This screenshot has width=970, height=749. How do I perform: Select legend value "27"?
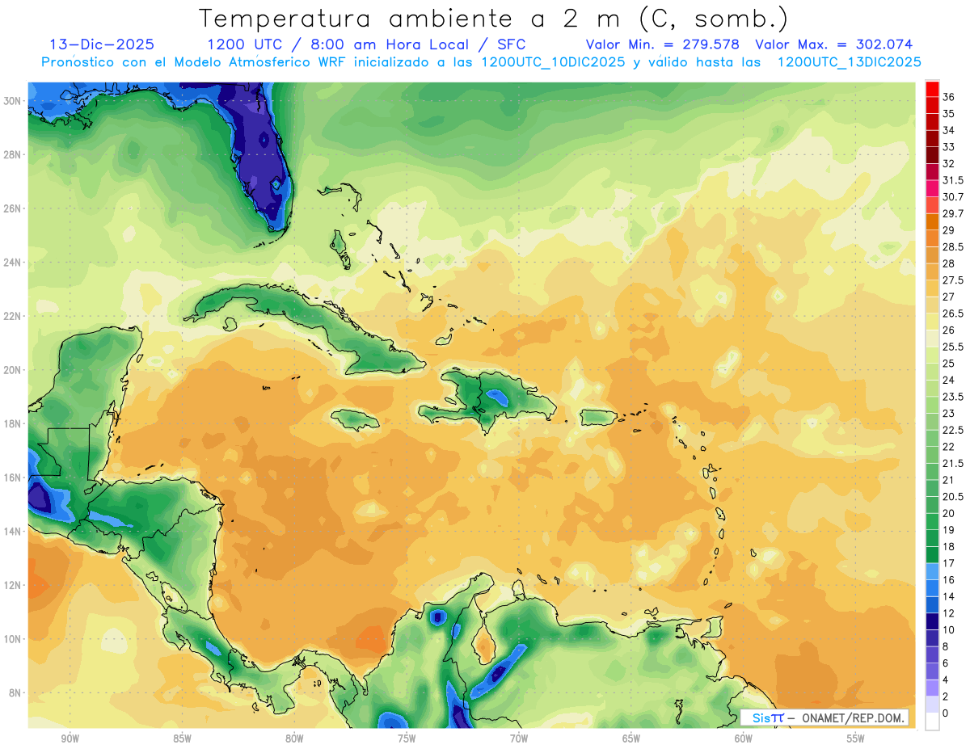[948, 297]
